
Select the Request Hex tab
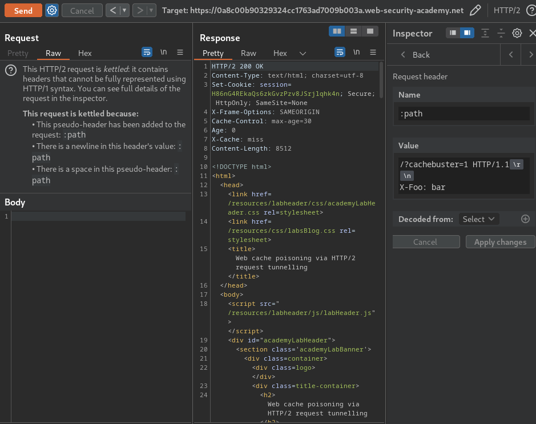[x=85, y=53]
